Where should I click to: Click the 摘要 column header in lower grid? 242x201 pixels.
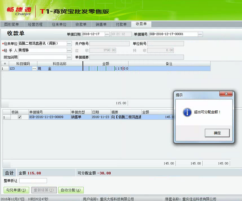point(126,112)
